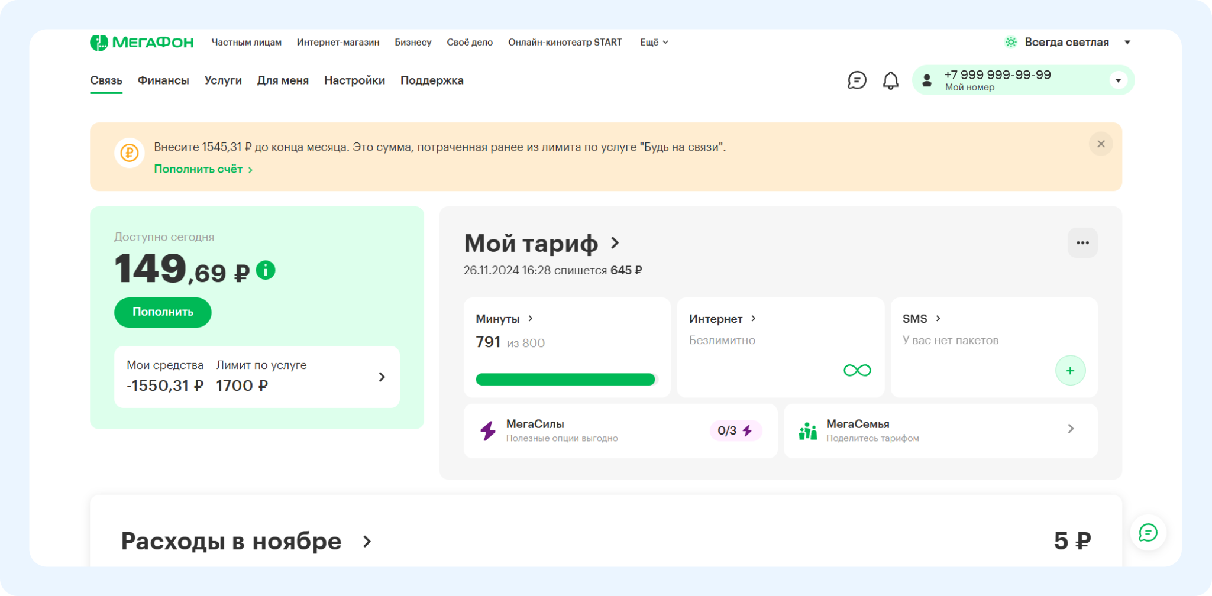The height and width of the screenshot is (596, 1212).
Task: Click the minutes usage progress bar
Action: pos(565,380)
